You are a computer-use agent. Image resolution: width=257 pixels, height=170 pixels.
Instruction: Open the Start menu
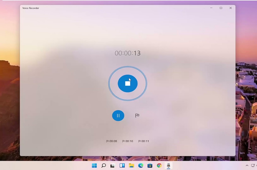(94, 165)
